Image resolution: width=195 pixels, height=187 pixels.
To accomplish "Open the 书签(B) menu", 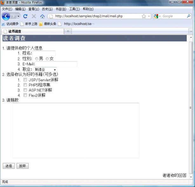I will [x=61, y=9].
